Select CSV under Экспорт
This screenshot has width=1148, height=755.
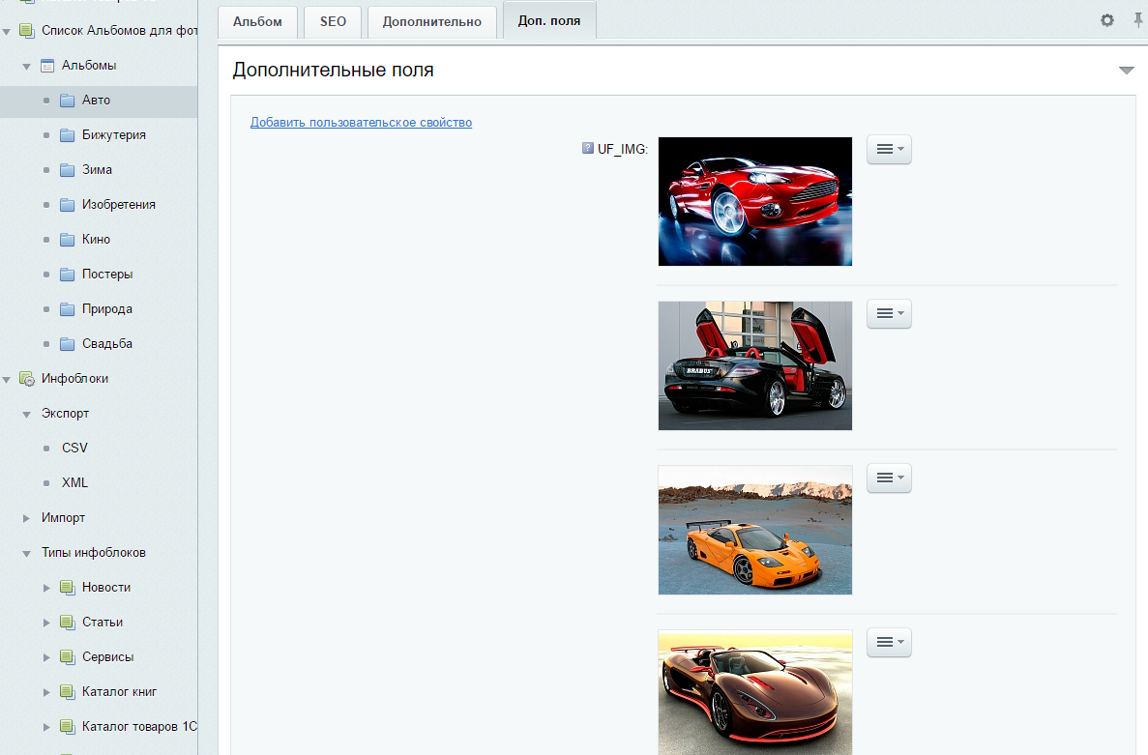tap(74, 449)
